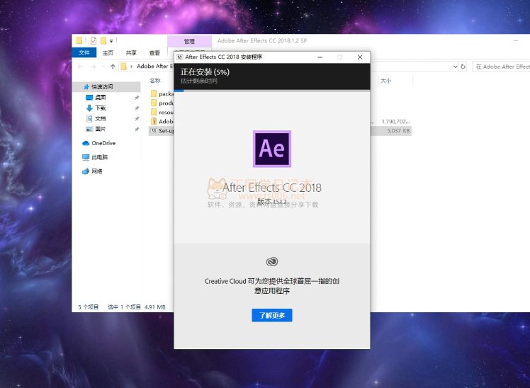530x388 pixels.
Task: Click the refresh icon beside the address bar
Action: coord(463,67)
